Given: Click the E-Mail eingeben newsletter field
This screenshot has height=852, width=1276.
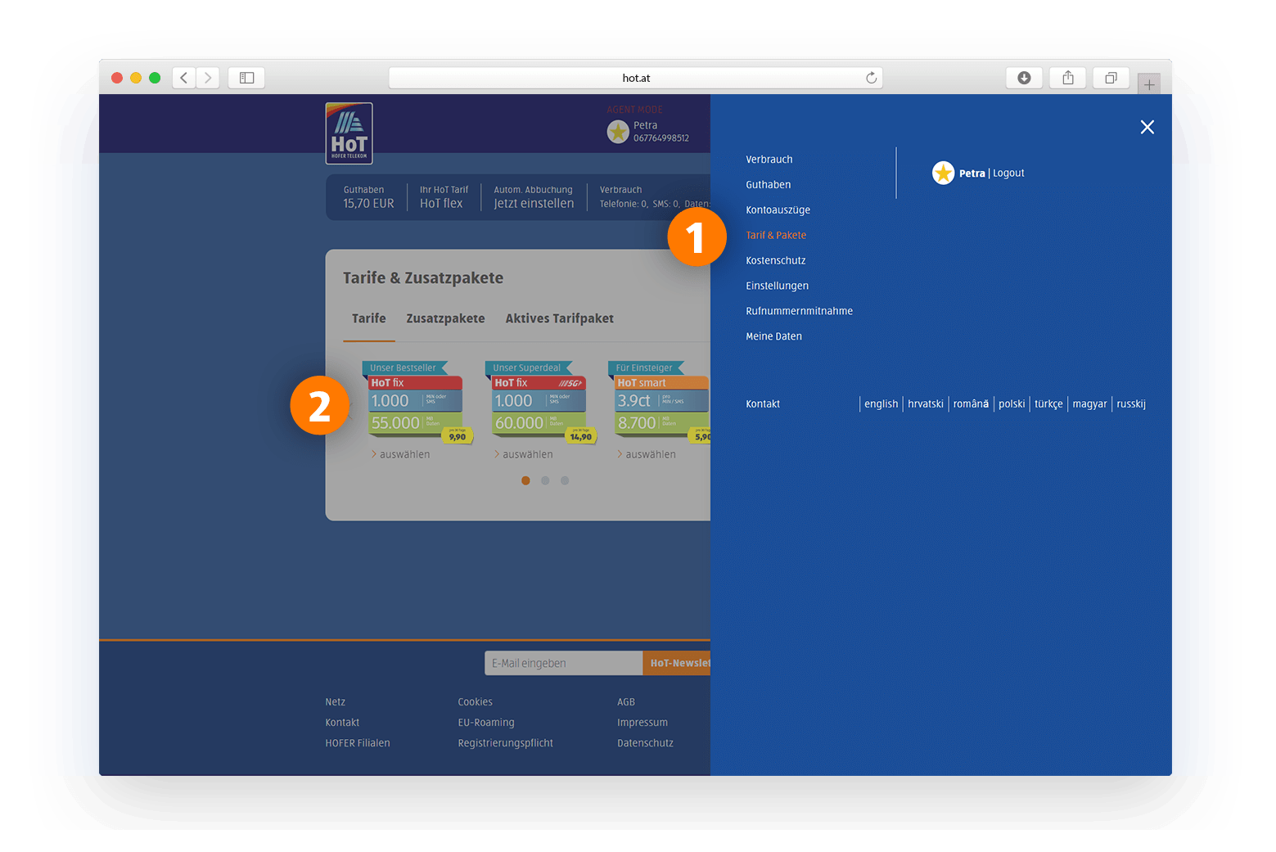Looking at the screenshot, I should tap(563, 663).
